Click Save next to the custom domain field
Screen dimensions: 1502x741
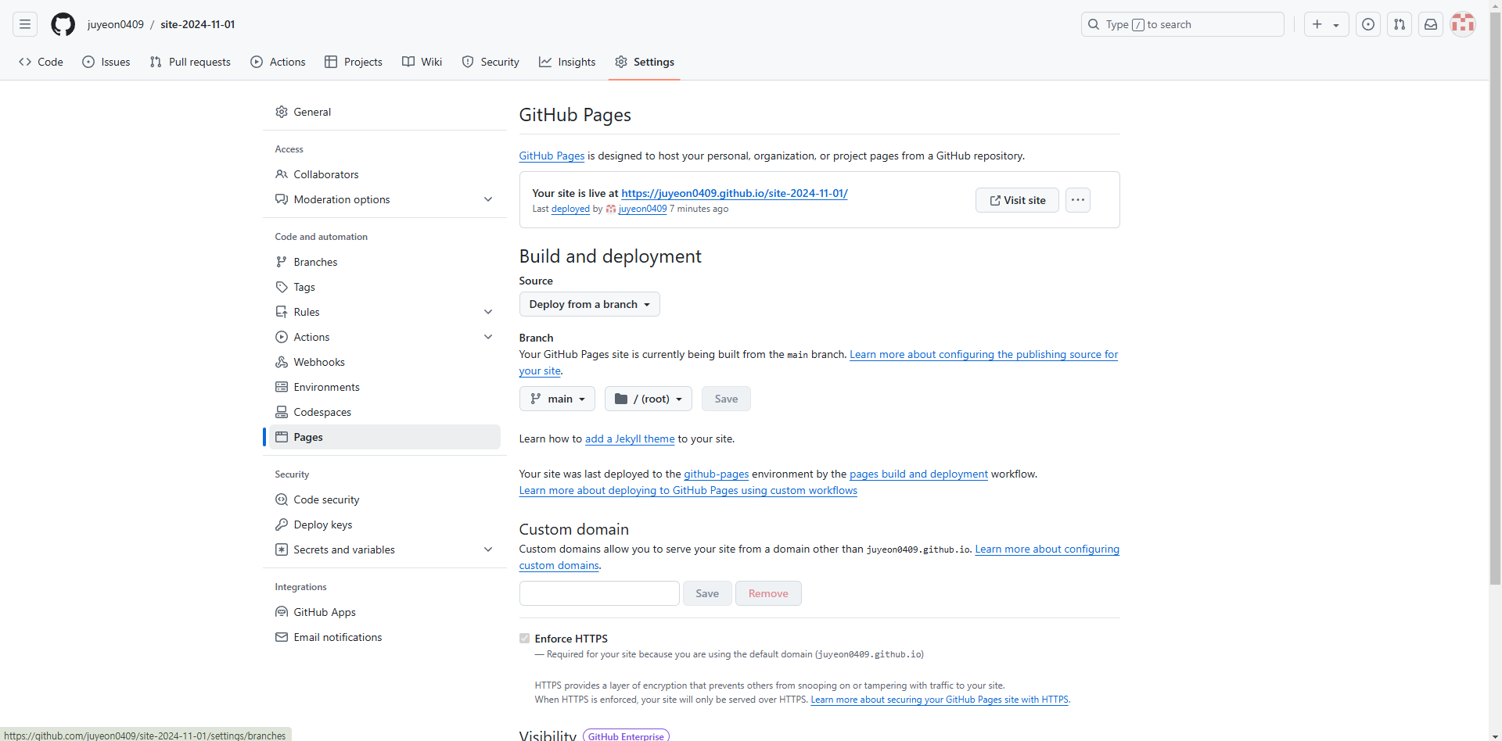point(707,593)
